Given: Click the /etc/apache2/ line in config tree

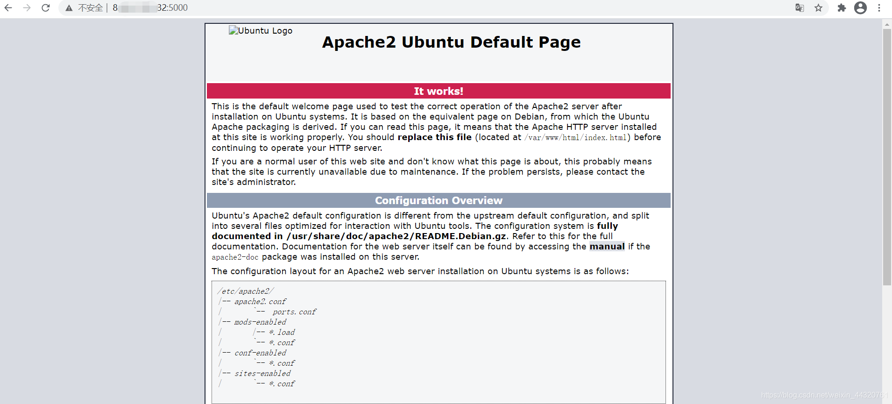Looking at the screenshot, I should point(245,291).
